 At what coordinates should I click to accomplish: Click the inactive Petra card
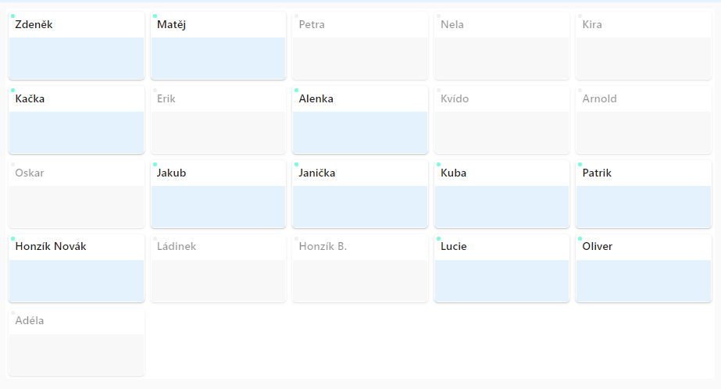tap(360, 46)
